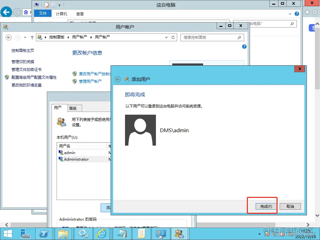Open the address bar history dropdown
Image resolution: width=320 pixels, height=240 pixels.
click(166, 37)
